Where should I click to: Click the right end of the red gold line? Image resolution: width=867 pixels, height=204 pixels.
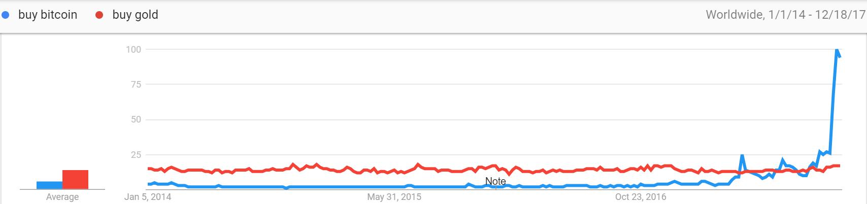pyautogui.click(x=839, y=166)
